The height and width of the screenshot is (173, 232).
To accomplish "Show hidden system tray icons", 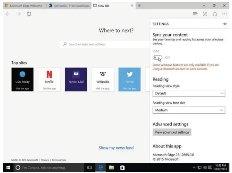I will (x=194, y=168).
